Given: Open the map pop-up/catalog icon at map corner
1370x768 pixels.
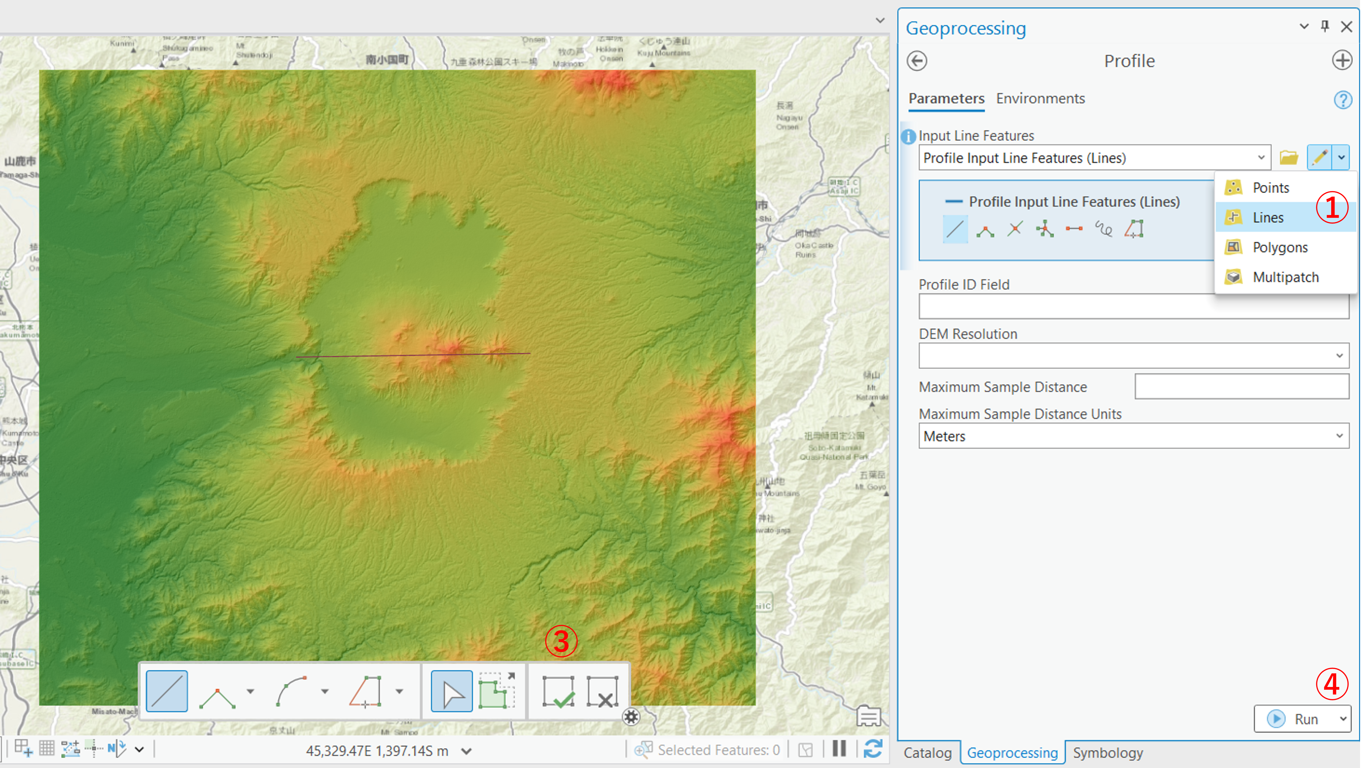Looking at the screenshot, I should point(868,716).
